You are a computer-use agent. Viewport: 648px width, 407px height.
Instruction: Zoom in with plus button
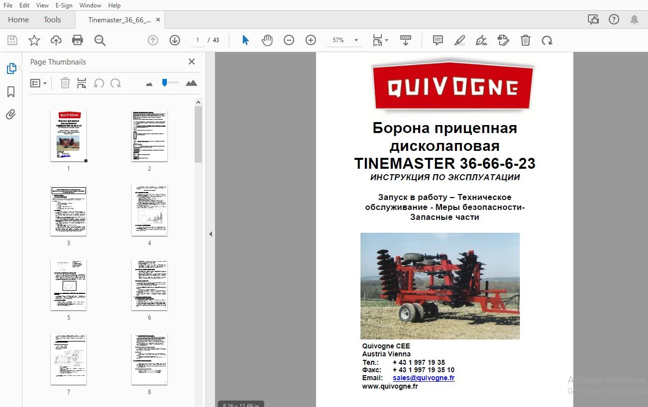coord(311,40)
